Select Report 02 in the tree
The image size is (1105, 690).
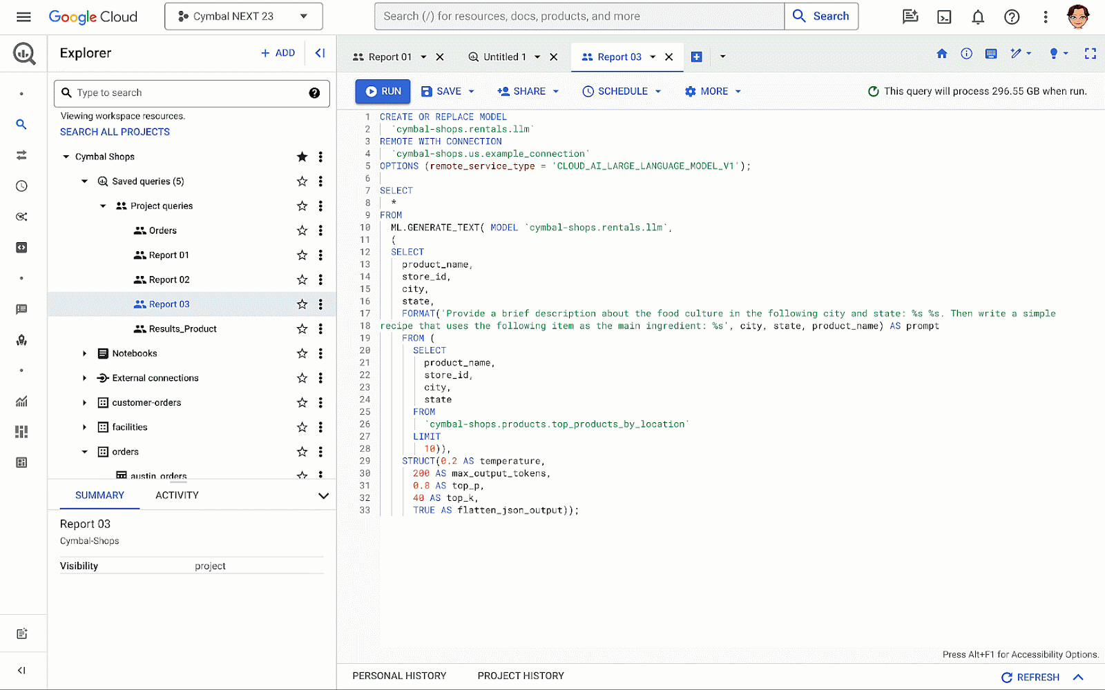tap(169, 279)
